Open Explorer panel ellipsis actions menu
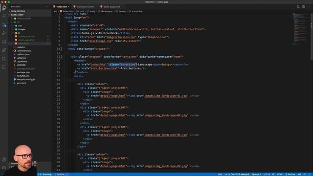313x176 pixels. 47,6
